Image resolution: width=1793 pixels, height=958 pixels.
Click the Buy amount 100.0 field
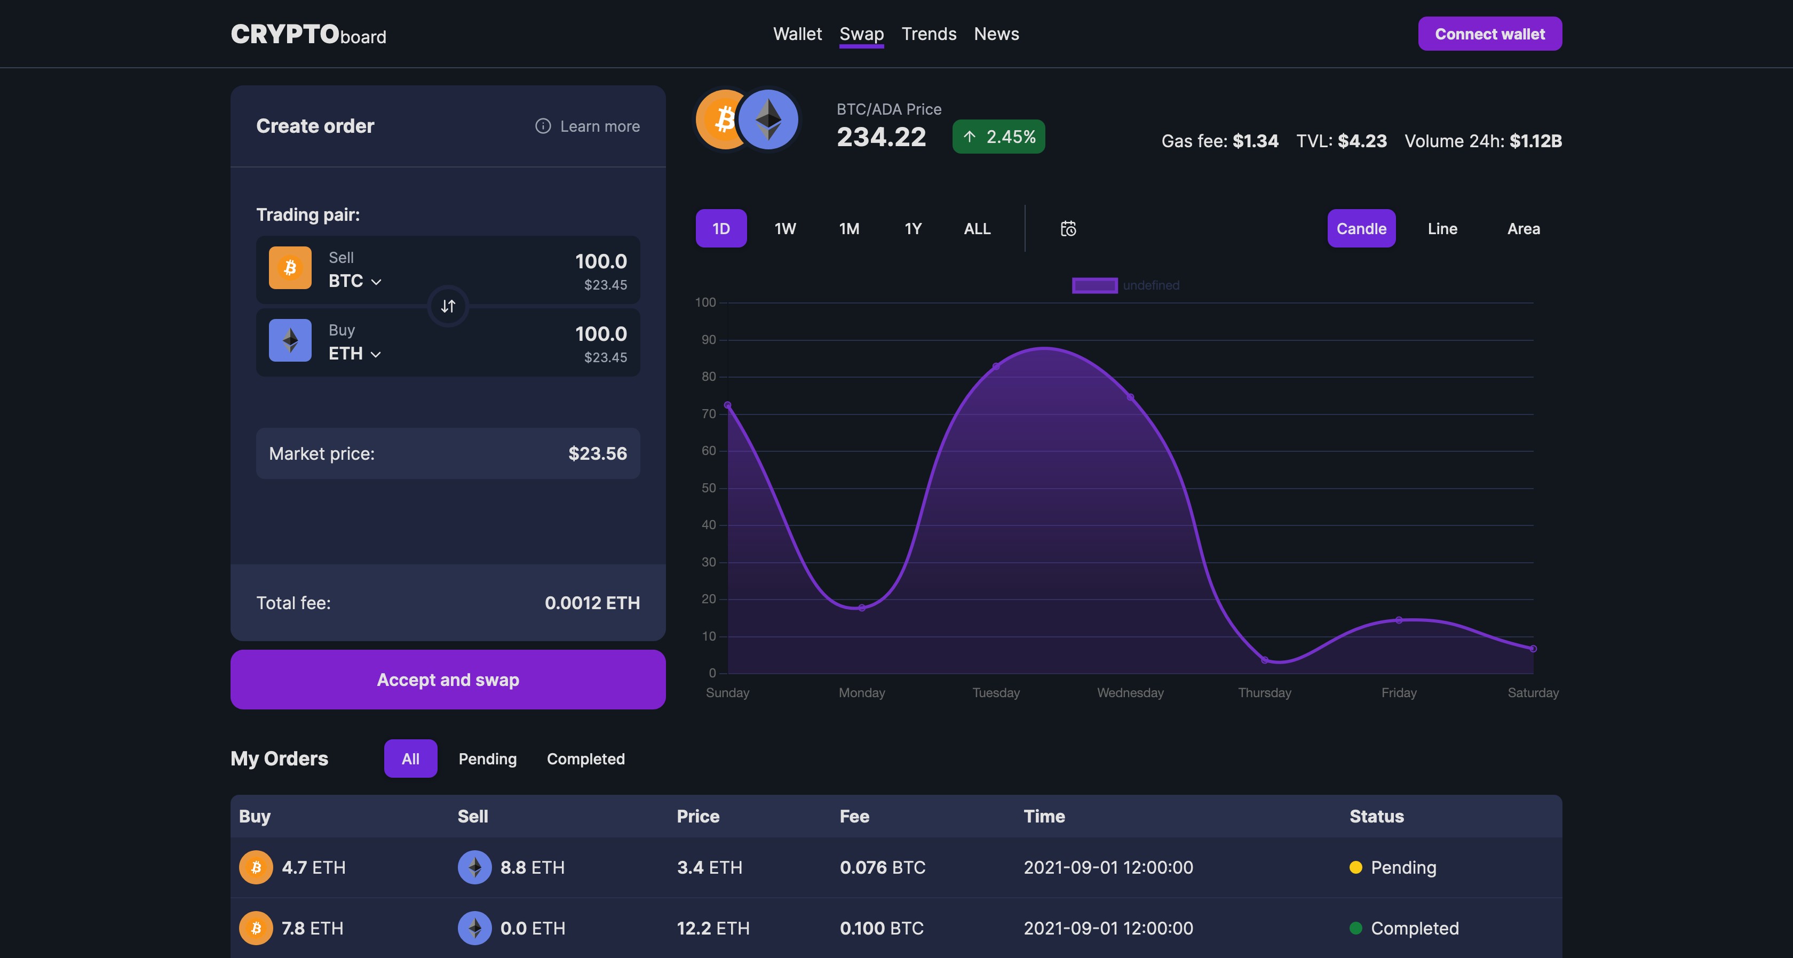coord(601,334)
